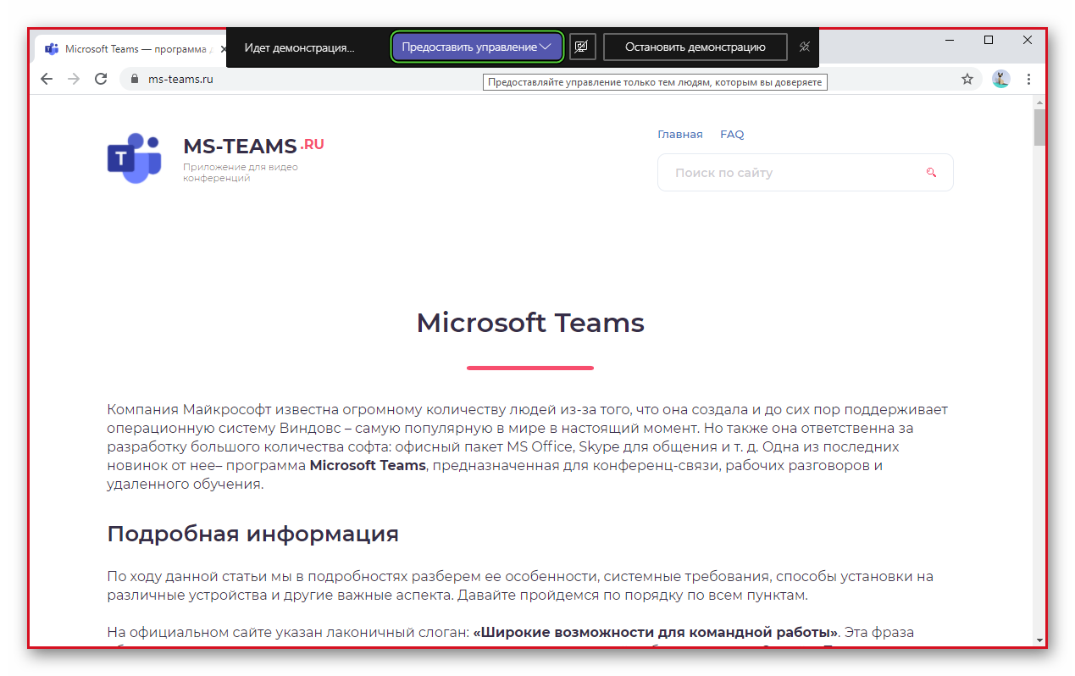Click the "Приложение для видео конференций" tagline

(241, 172)
